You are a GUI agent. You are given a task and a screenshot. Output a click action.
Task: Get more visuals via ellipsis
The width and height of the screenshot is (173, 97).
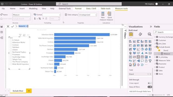[146, 65]
